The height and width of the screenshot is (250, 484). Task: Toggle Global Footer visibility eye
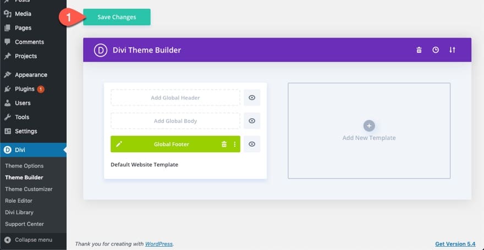(x=252, y=144)
